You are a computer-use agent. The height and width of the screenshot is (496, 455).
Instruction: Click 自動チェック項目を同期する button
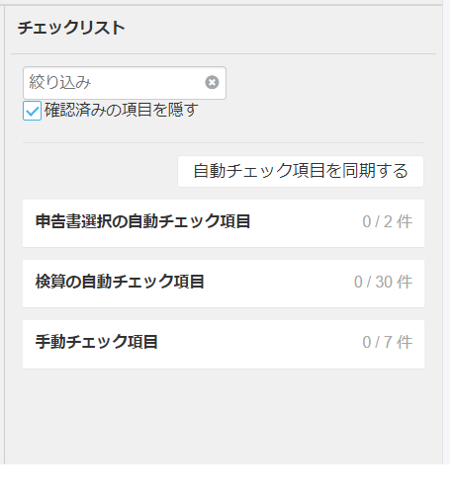click(301, 171)
